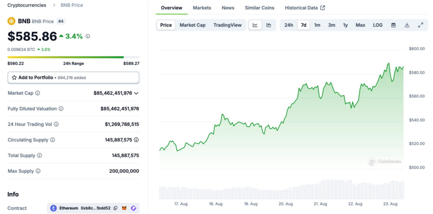Image resolution: width=433 pixels, height=214 pixels.
Task: Click the $1,269,788,515 trading volume value
Action: tap(122, 124)
